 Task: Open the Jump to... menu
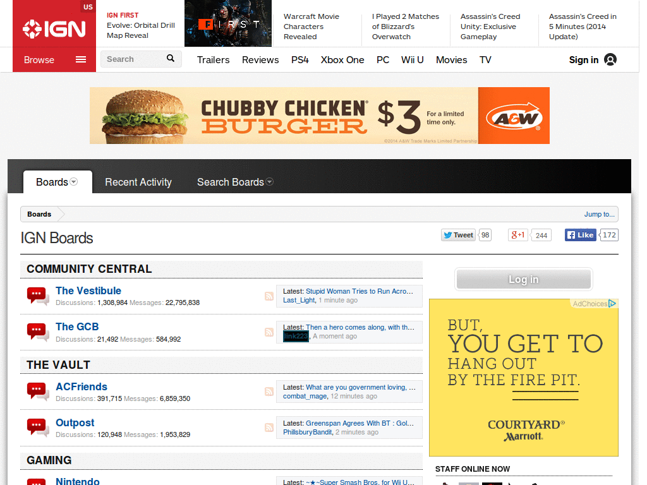599,214
